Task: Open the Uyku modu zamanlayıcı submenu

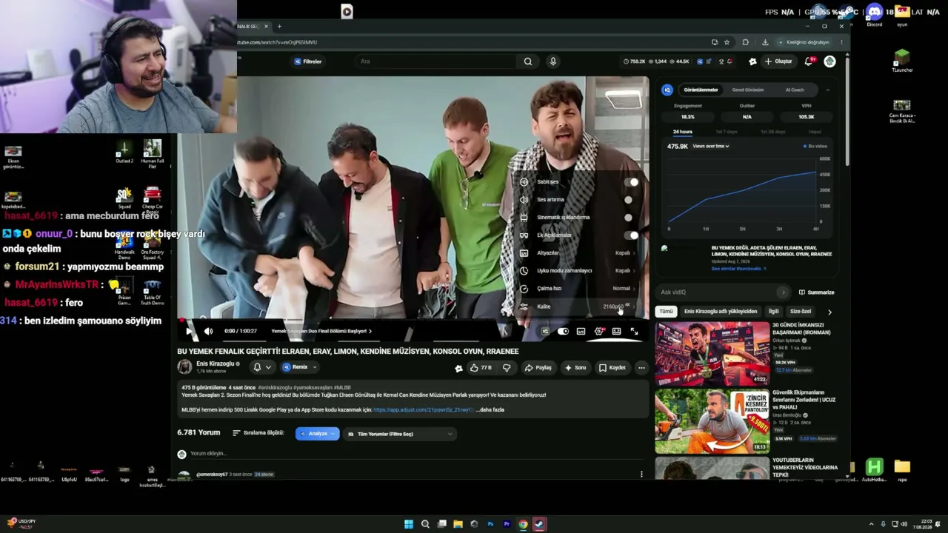Action: coord(578,271)
